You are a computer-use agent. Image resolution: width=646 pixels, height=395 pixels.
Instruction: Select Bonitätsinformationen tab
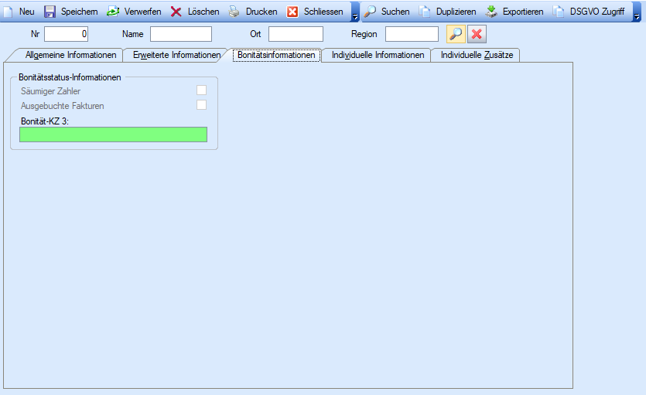point(276,55)
